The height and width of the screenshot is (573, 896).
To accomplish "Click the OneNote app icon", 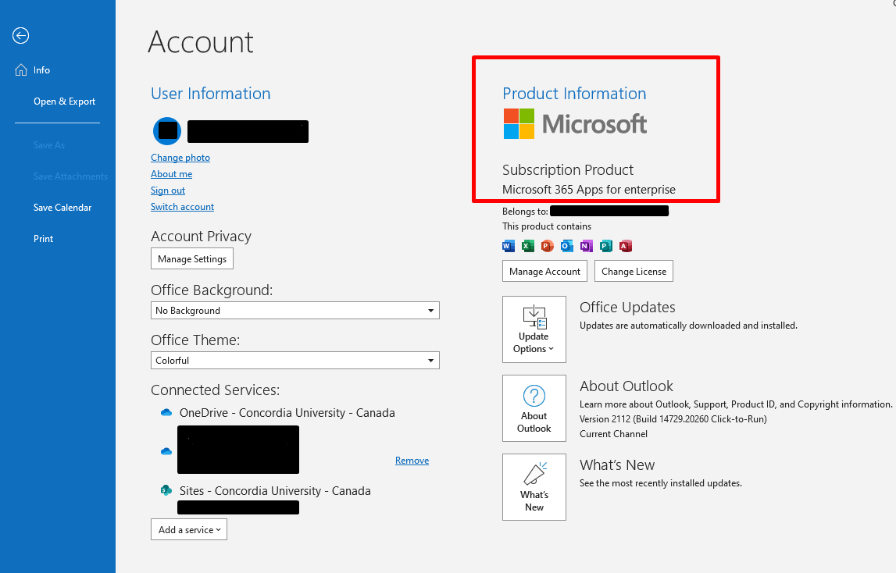I will 587,246.
